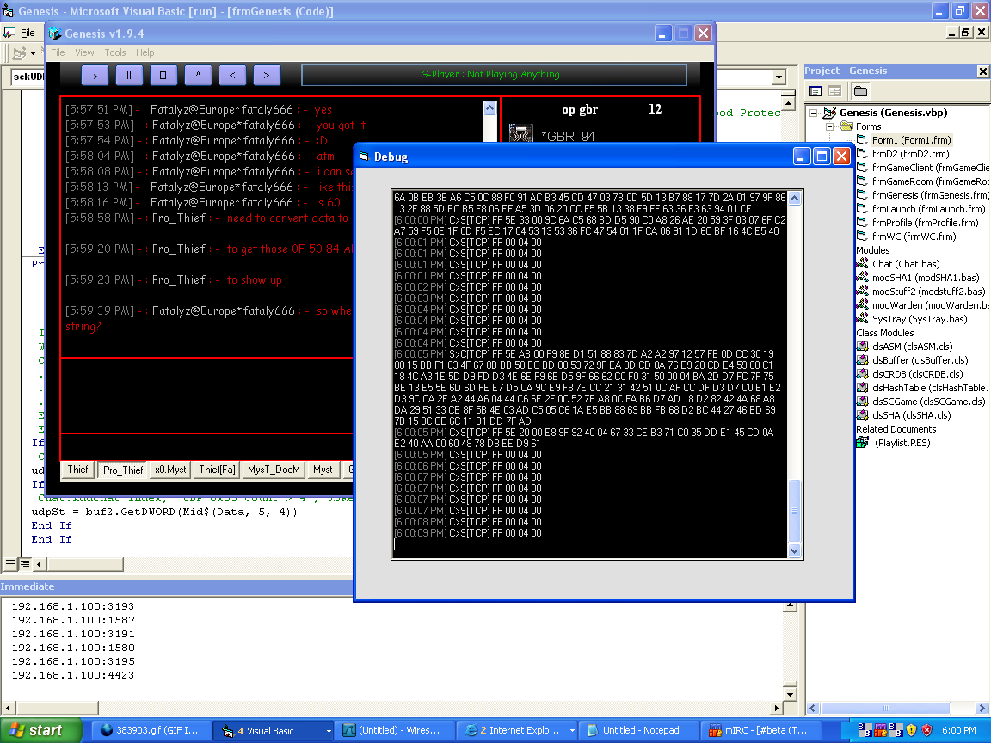Screen dimensions: 991x743
Task: Open the taskbar Visual Basic group dropdown
Action: 329,731
